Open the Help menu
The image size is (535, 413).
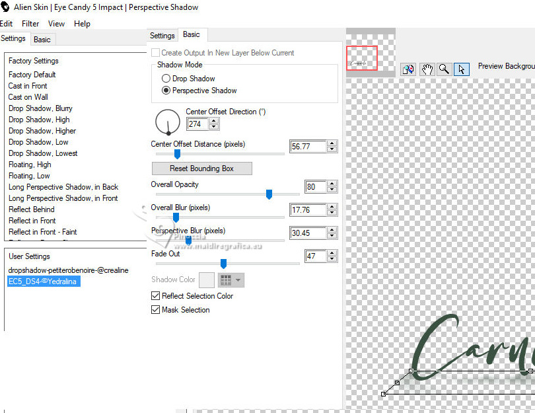click(x=82, y=24)
